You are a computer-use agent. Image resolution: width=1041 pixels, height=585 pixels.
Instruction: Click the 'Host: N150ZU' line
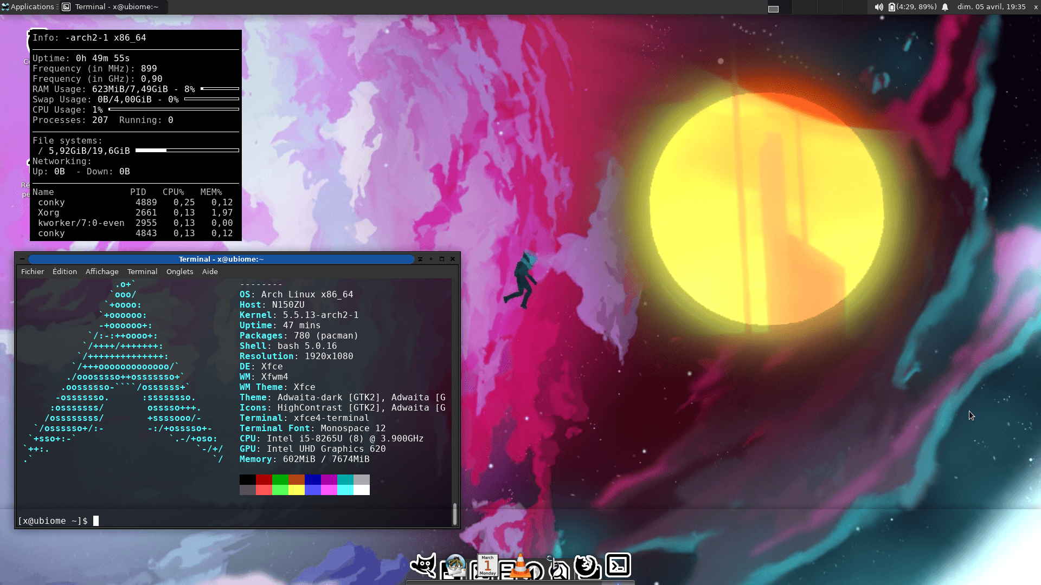pyautogui.click(x=272, y=304)
